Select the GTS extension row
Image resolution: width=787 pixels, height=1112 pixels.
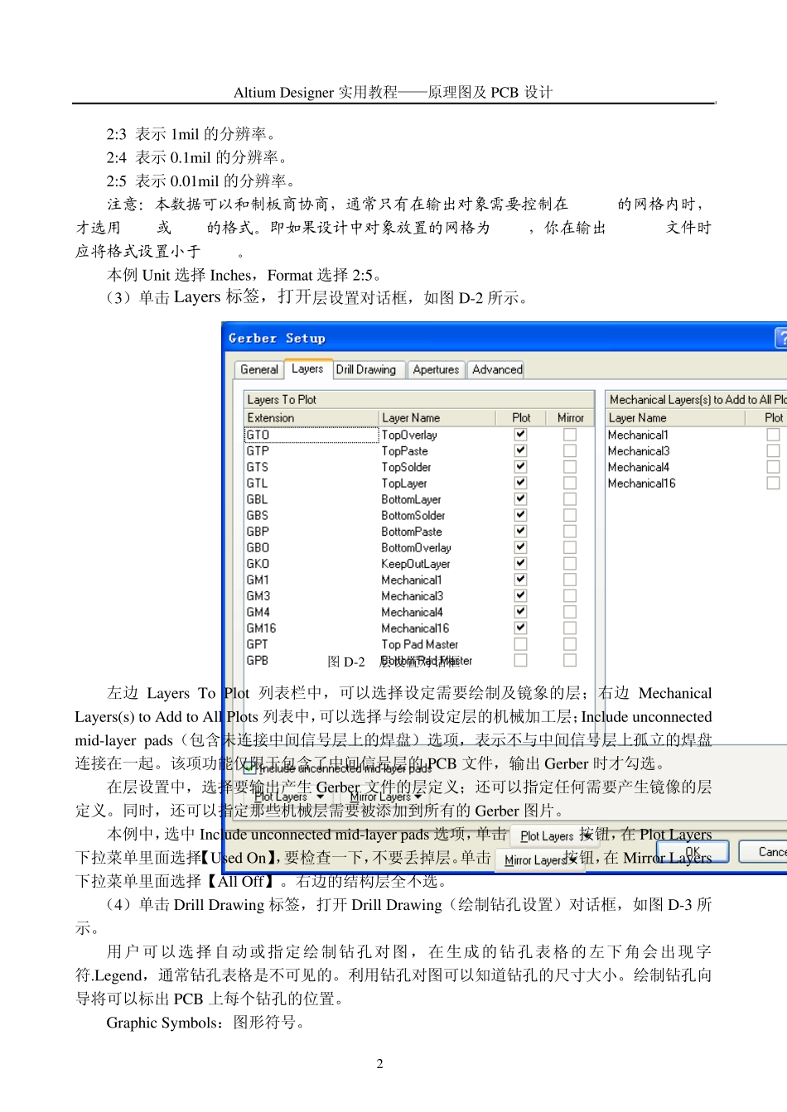[x=257, y=467]
